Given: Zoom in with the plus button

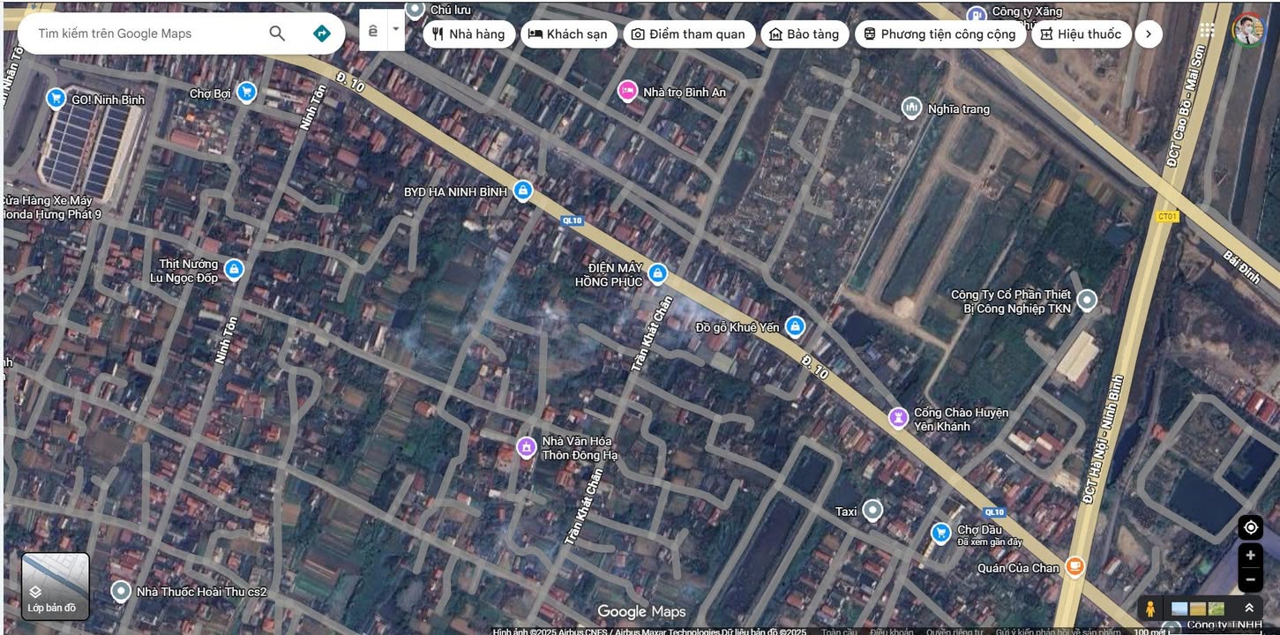Looking at the screenshot, I should pos(1250,556).
